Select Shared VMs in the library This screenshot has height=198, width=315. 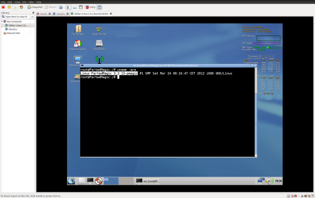12,33
